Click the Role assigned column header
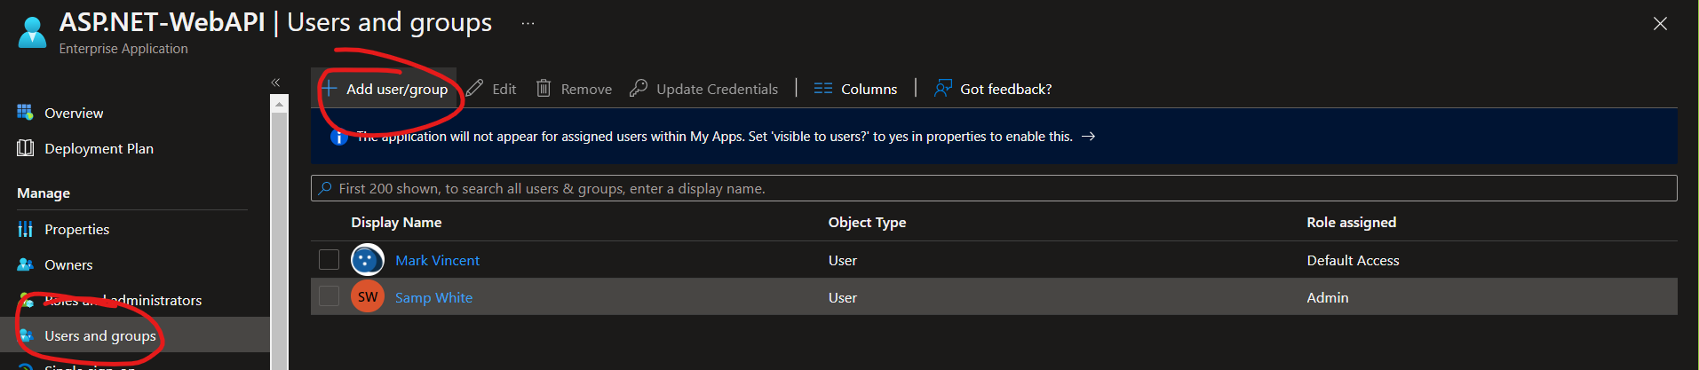The width and height of the screenshot is (1699, 370). click(x=1351, y=222)
